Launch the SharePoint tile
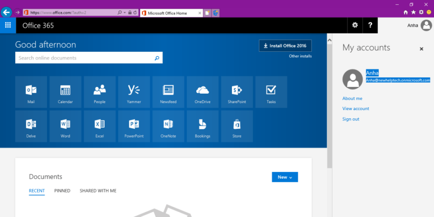 pos(237,92)
